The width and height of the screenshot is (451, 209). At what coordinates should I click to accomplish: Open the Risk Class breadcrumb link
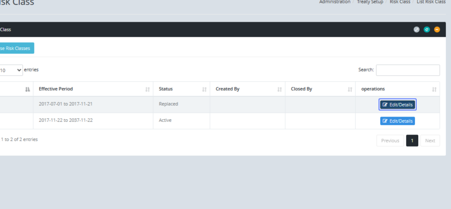pyautogui.click(x=400, y=2)
